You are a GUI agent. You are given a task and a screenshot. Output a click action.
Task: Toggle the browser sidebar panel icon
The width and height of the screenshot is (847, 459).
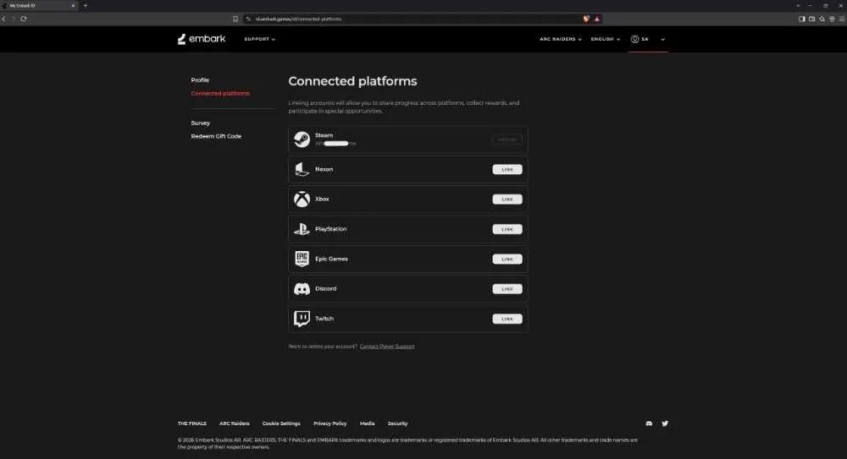pyautogui.click(x=801, y=19)
